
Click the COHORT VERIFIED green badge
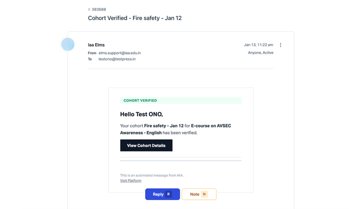tap(140, 101)
